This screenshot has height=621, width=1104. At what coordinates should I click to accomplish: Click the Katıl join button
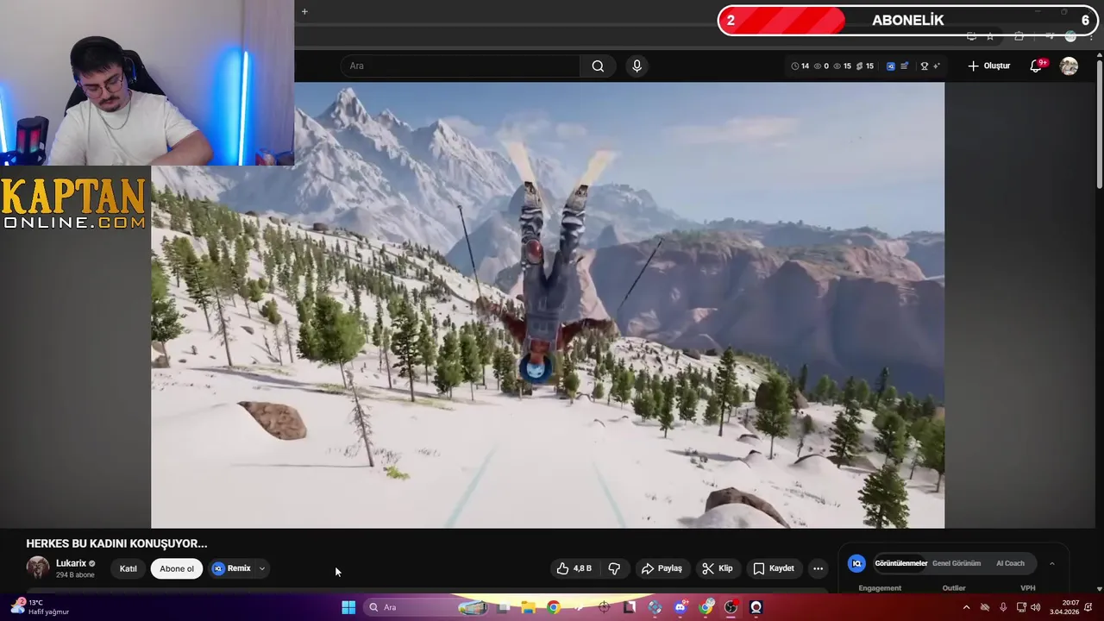(128, 568)
